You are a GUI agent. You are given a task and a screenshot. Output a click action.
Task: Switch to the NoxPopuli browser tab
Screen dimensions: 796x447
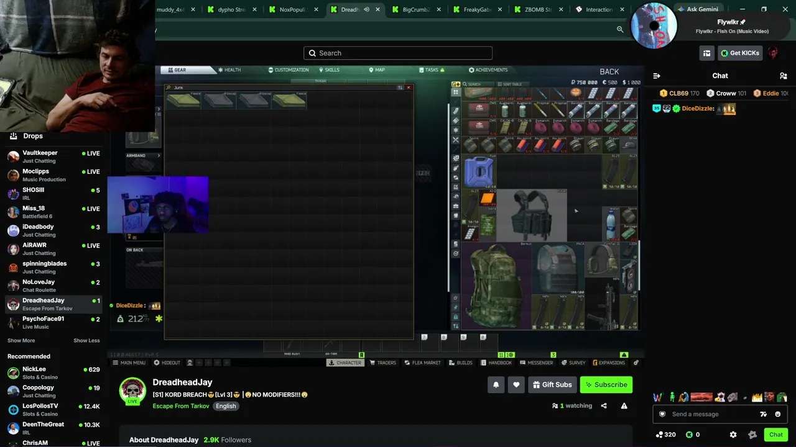(x=294, y=9)
